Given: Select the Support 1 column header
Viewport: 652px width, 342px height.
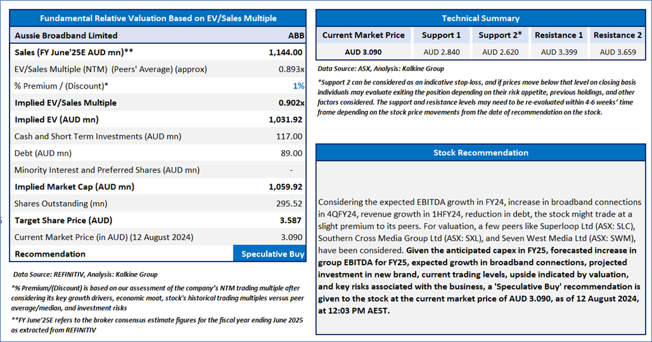Looking at the screenshot, I should 441,35.
